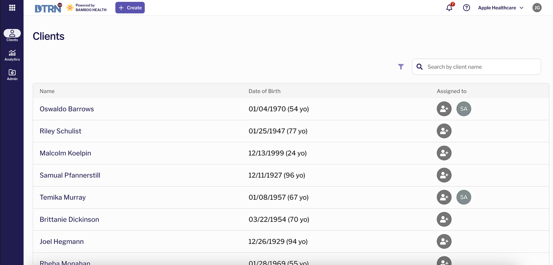Open the app launcher grid icon
The width and height of the screenshot is (553, 265).
tap(12, 8)
